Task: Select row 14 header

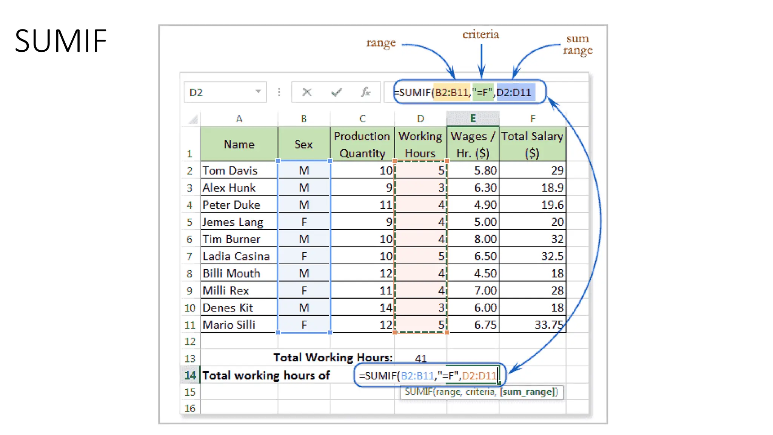Action: click(x=190, y=375)
